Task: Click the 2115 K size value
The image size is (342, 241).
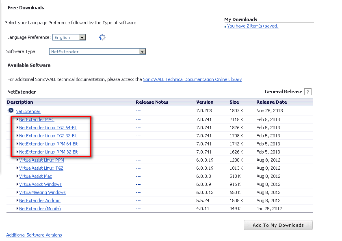Action: (236, 119)
